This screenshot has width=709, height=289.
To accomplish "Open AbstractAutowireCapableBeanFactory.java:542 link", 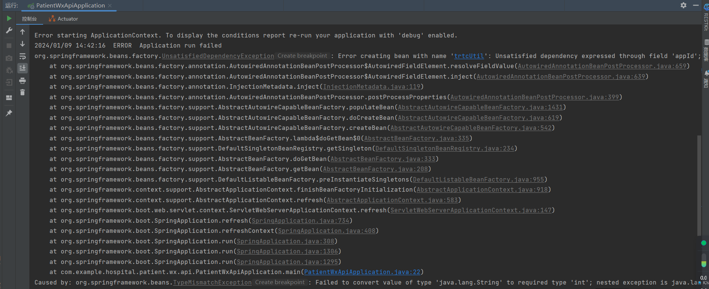I will [471, 128].
